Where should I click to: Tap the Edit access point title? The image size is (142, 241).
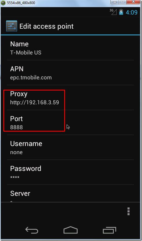click(46, 26)
